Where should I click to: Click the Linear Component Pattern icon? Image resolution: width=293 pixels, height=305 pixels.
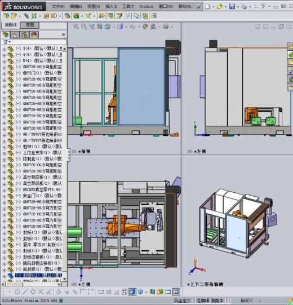(34, 16)
